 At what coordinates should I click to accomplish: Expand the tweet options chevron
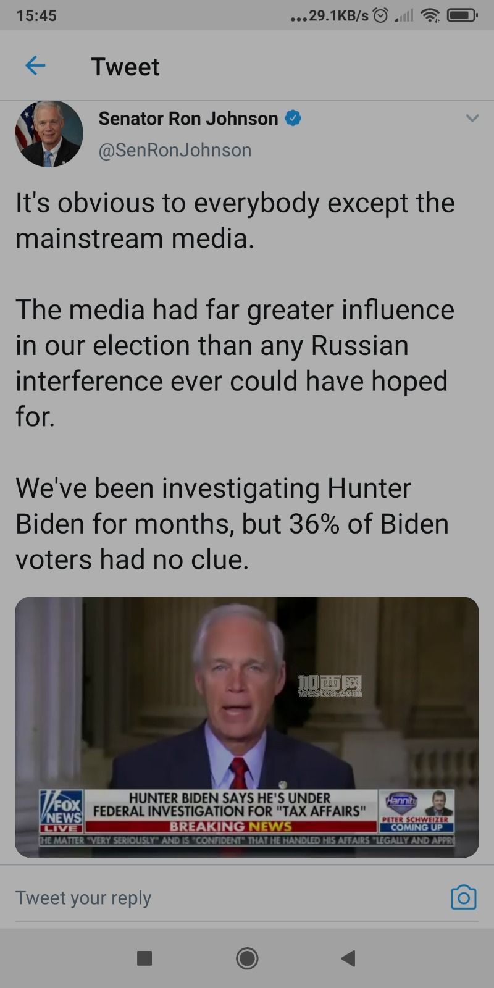472,118
